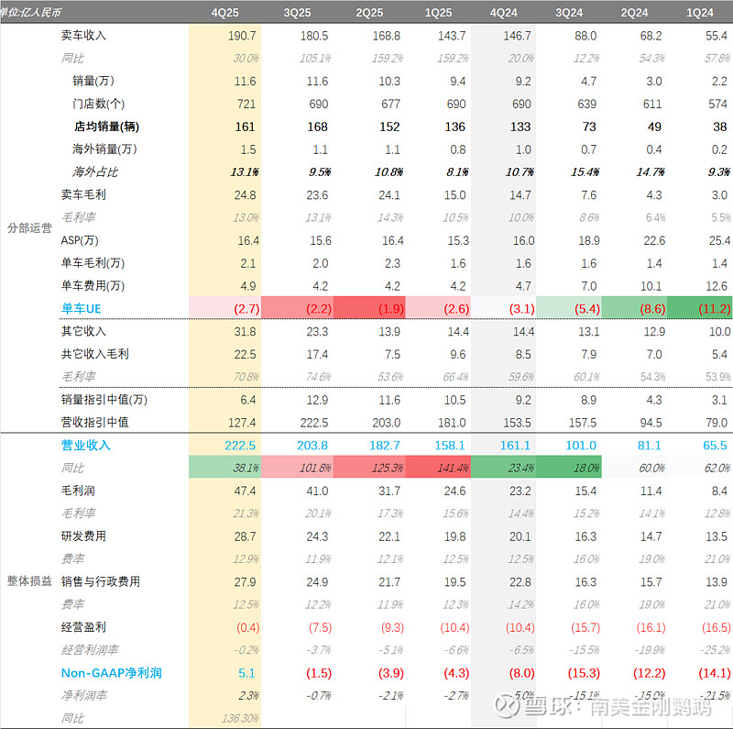Click the 单位:亿人民币 unit label
The image size is (733, 729).
tap(30, 13)
